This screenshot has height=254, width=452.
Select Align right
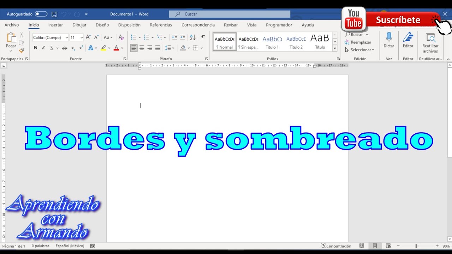click(x=150, y=48)
